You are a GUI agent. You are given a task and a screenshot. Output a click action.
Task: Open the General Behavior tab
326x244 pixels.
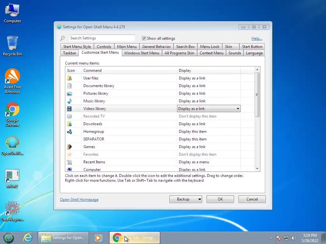[157, 47]
